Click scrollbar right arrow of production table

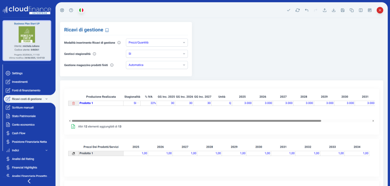click(x=373, y=121)
